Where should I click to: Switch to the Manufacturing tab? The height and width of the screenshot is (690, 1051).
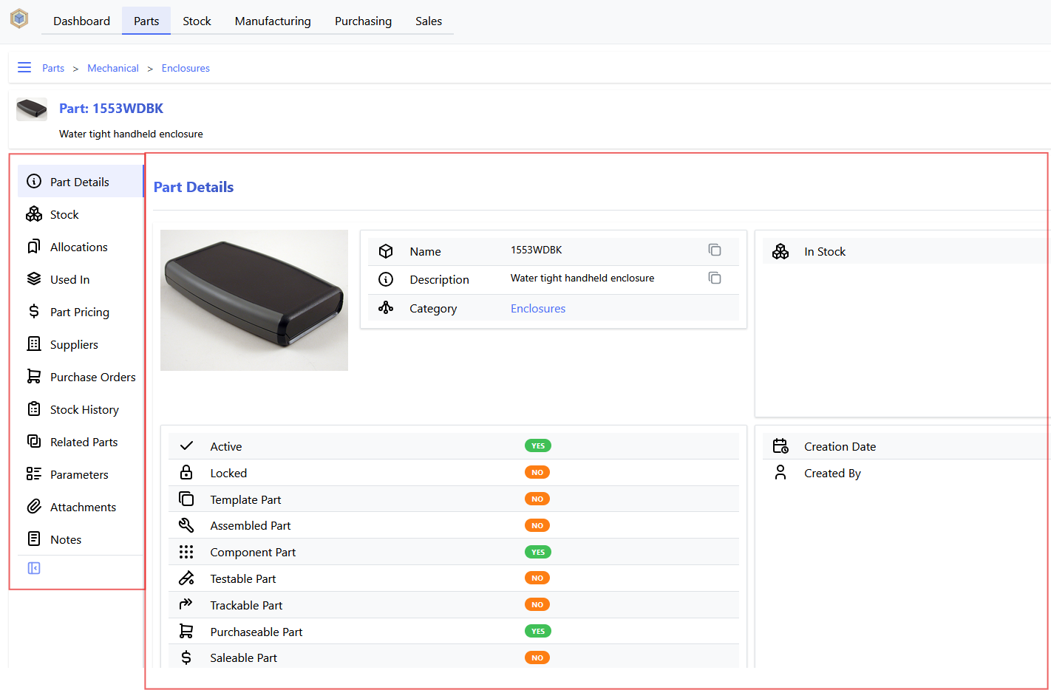[273, 21]
